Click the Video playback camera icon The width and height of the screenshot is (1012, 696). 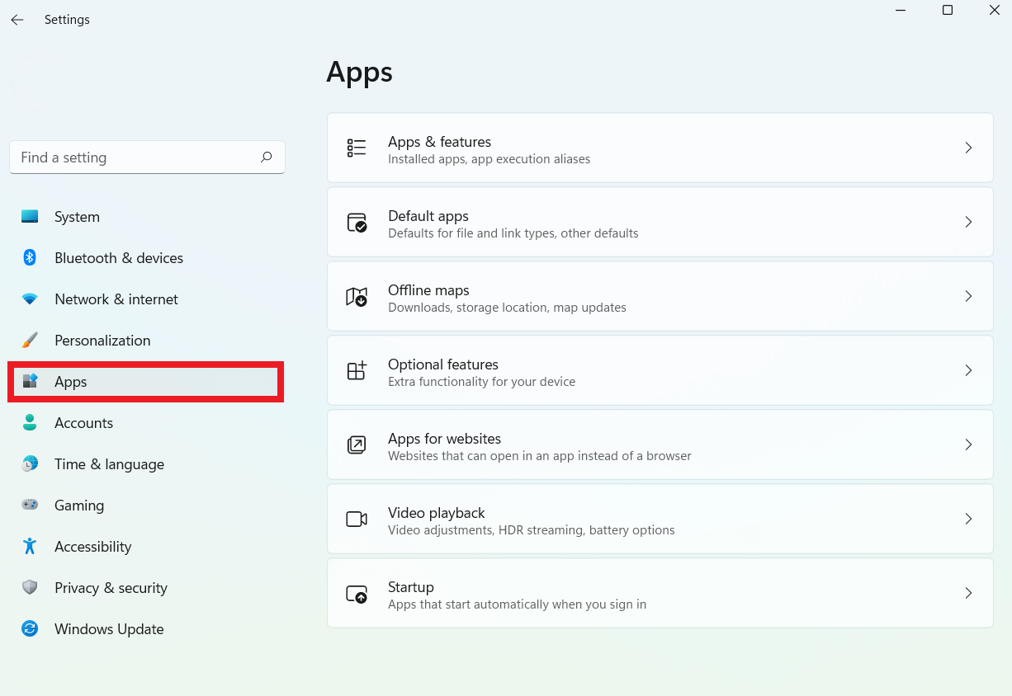pos(357,519)
